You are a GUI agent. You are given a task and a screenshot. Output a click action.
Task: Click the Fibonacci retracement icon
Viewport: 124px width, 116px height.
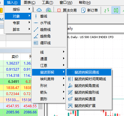pos(70,72)
